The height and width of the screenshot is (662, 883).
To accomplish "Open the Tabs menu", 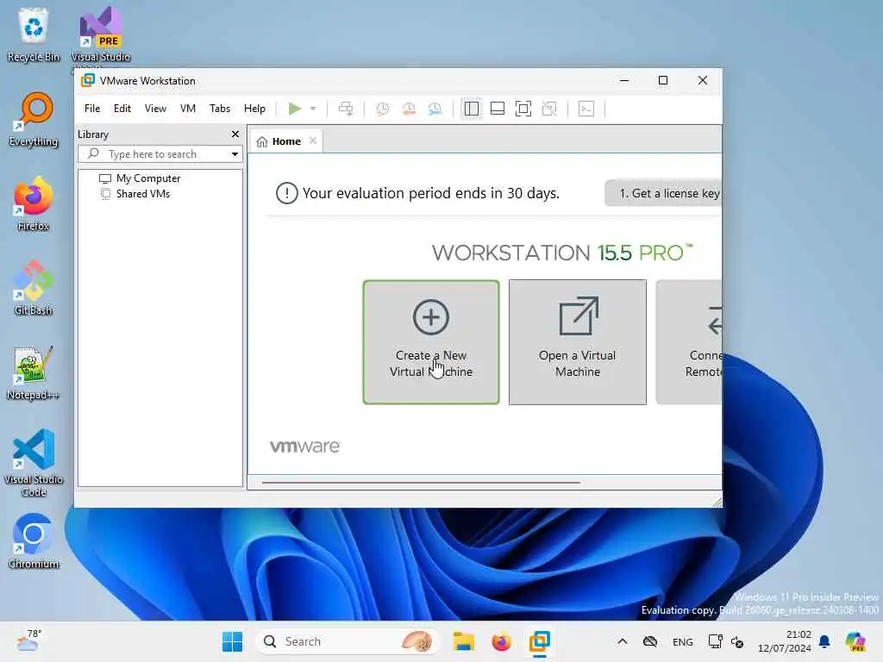I will [x=220, y=109].
